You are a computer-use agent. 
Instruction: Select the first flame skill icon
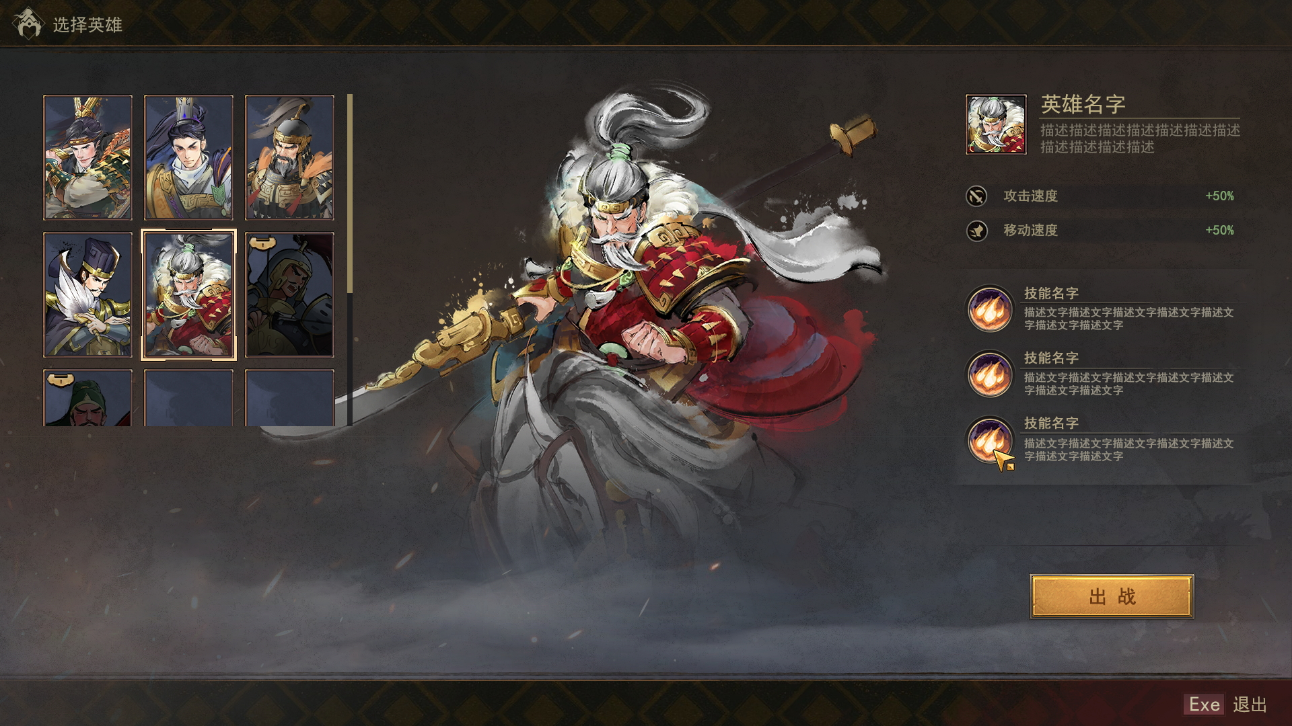[989, 309]
